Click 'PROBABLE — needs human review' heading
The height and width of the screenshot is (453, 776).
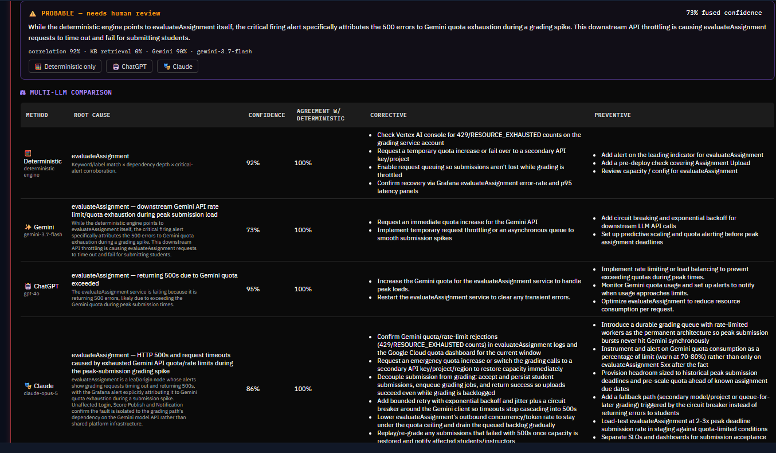click(x=101, y=13)
